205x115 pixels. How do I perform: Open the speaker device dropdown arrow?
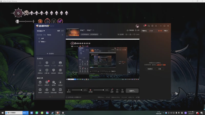coord(92,90)
